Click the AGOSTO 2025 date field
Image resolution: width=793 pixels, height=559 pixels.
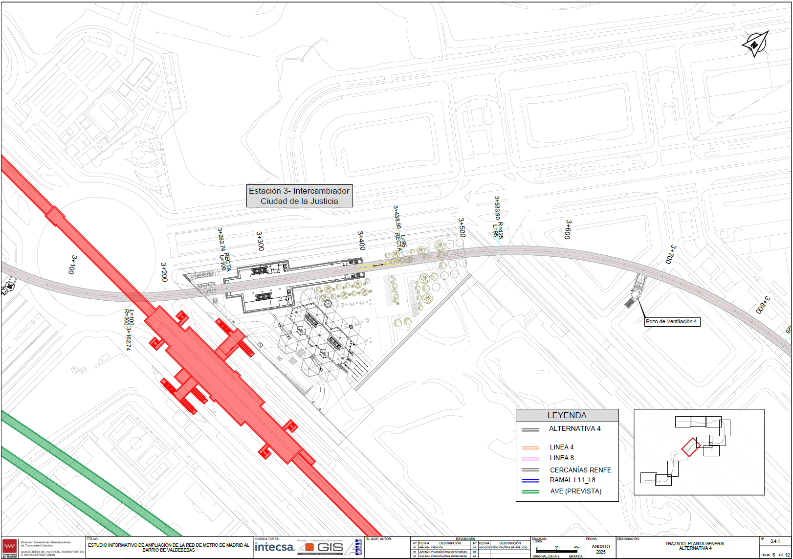pos(600,549)
